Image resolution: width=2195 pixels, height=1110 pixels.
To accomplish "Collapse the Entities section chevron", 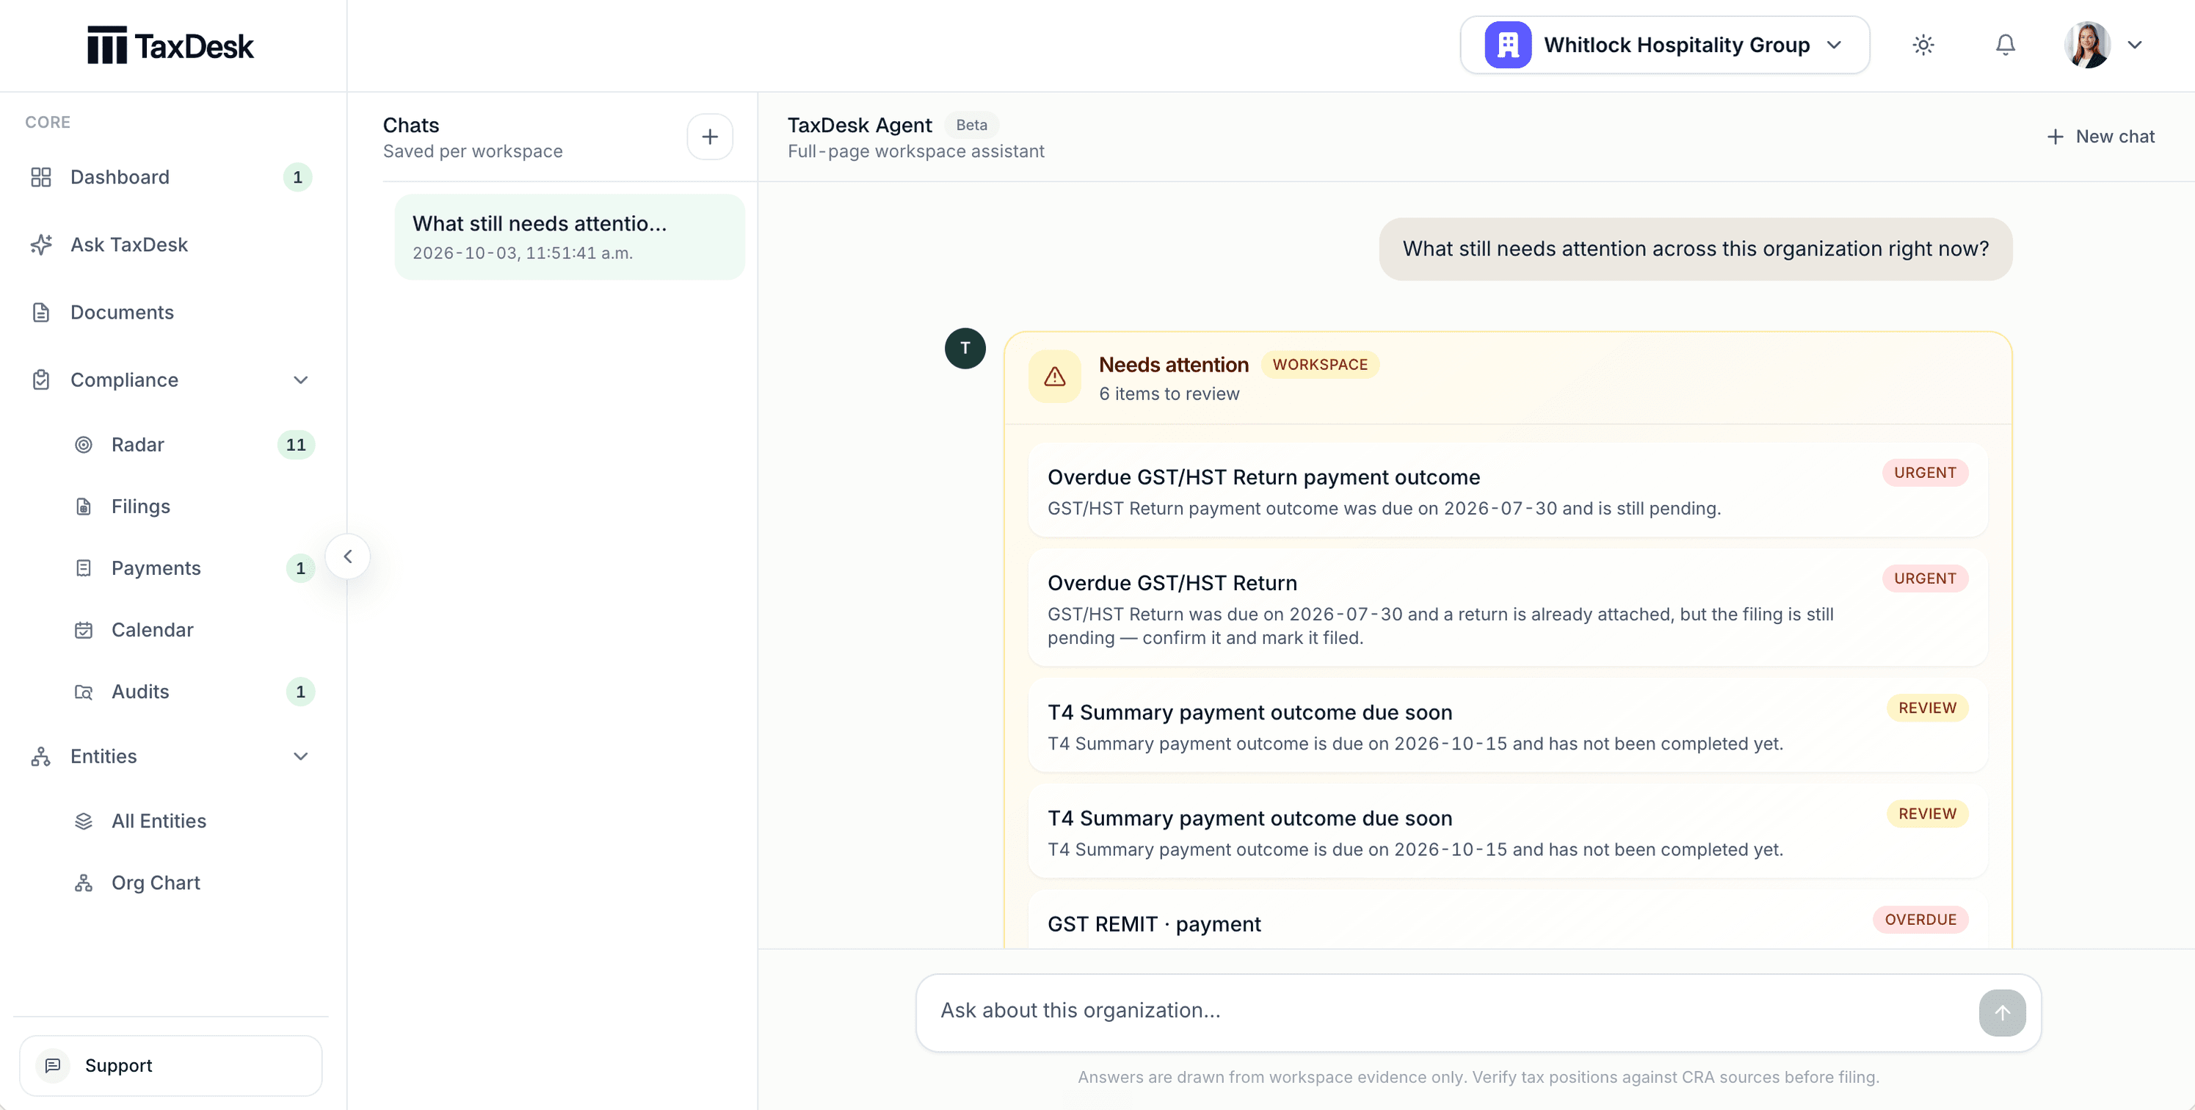I will tap(300, 756).
